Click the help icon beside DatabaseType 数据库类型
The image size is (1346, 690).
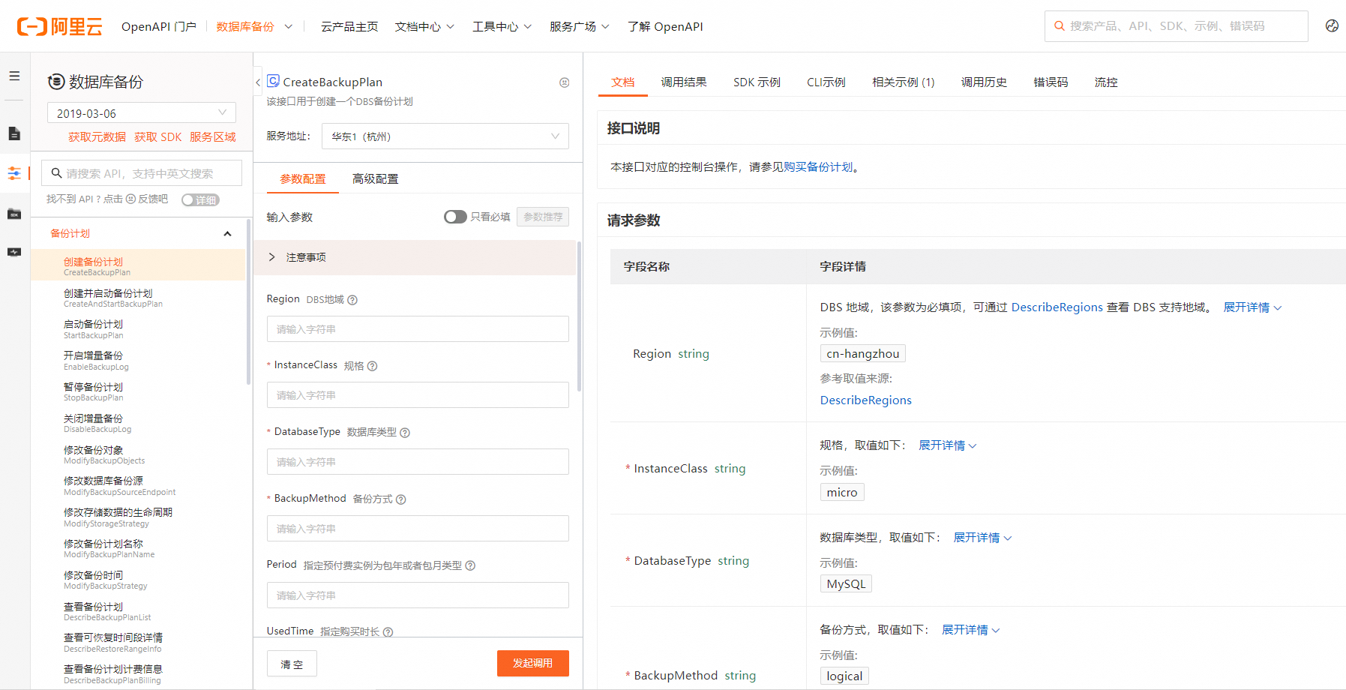point(405,433)
